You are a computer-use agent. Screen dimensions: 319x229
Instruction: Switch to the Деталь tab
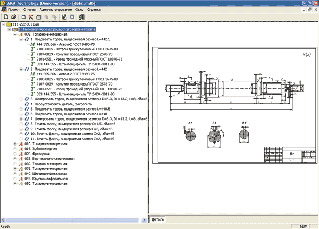coord(158,219)
